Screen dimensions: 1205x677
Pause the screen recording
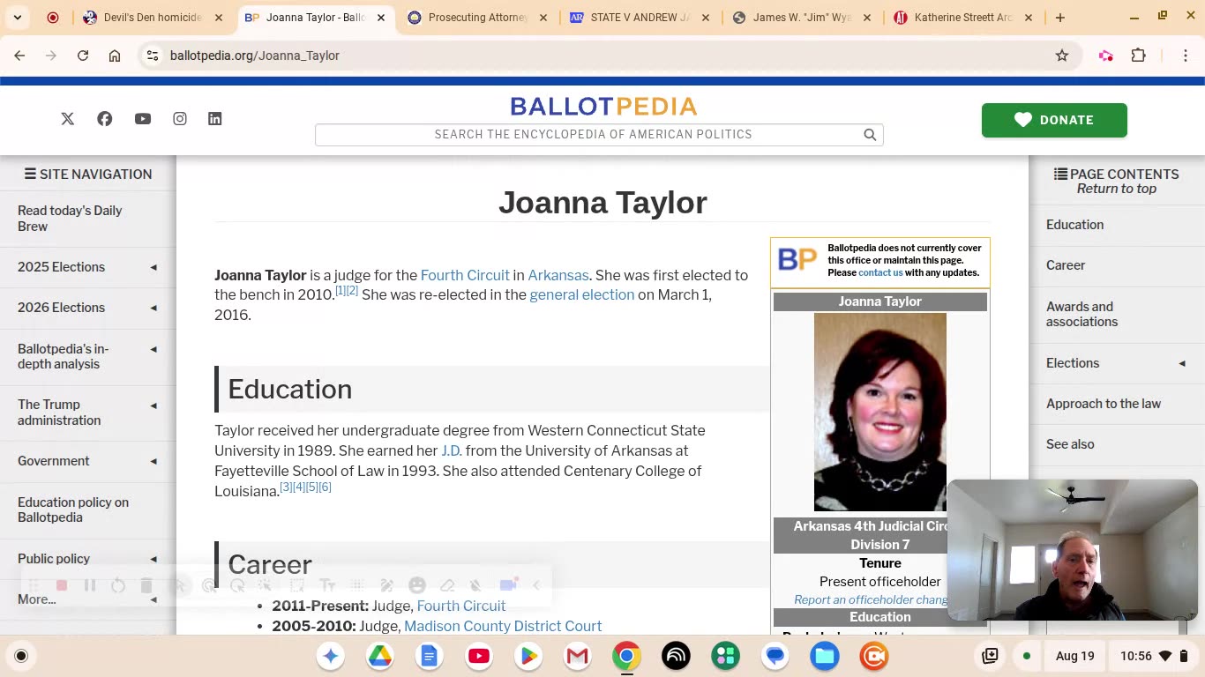click(x=90, y=585)
